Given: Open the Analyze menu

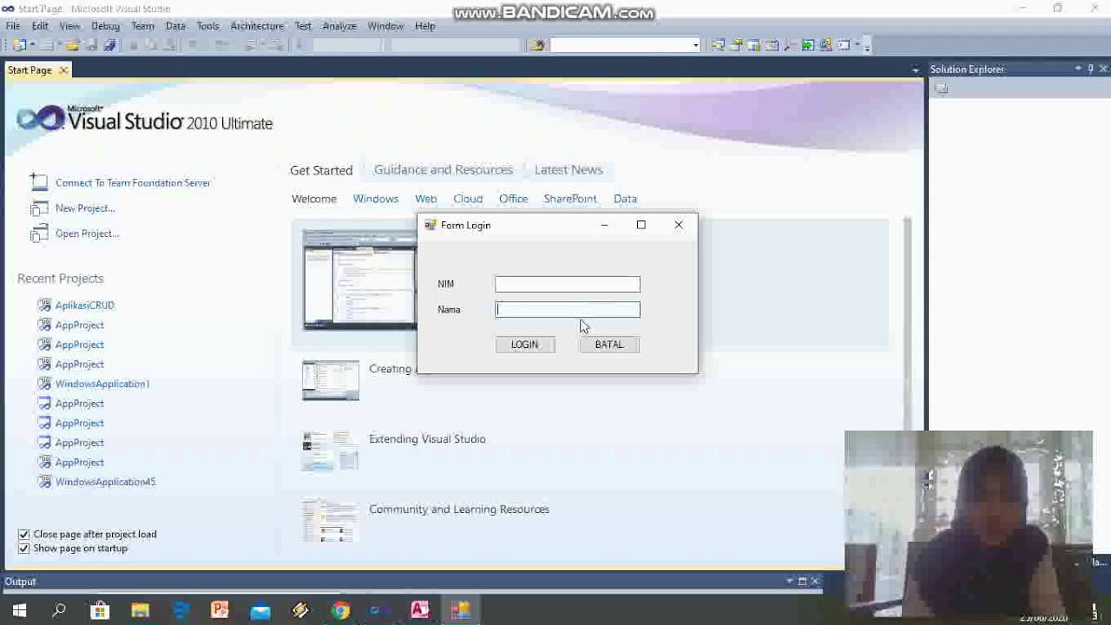Looking at the screenshot, I should pyautogui.click(x=339, y=26).
